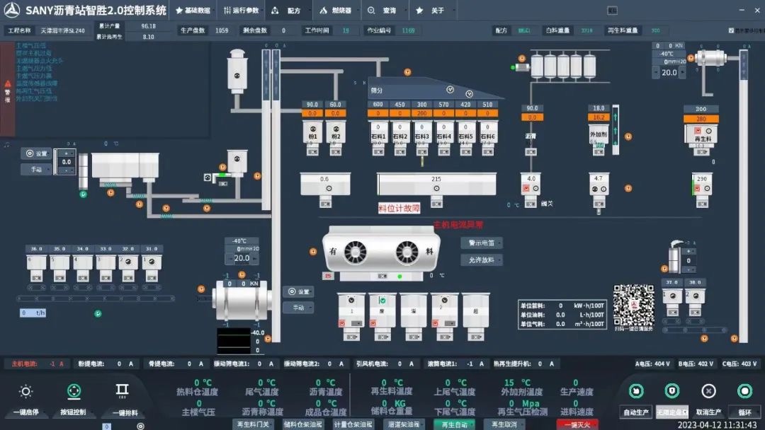Toggle the red 一键灭火 extinguish button
The width and height of the screenshot is (765, 430).
pos(577,424)
